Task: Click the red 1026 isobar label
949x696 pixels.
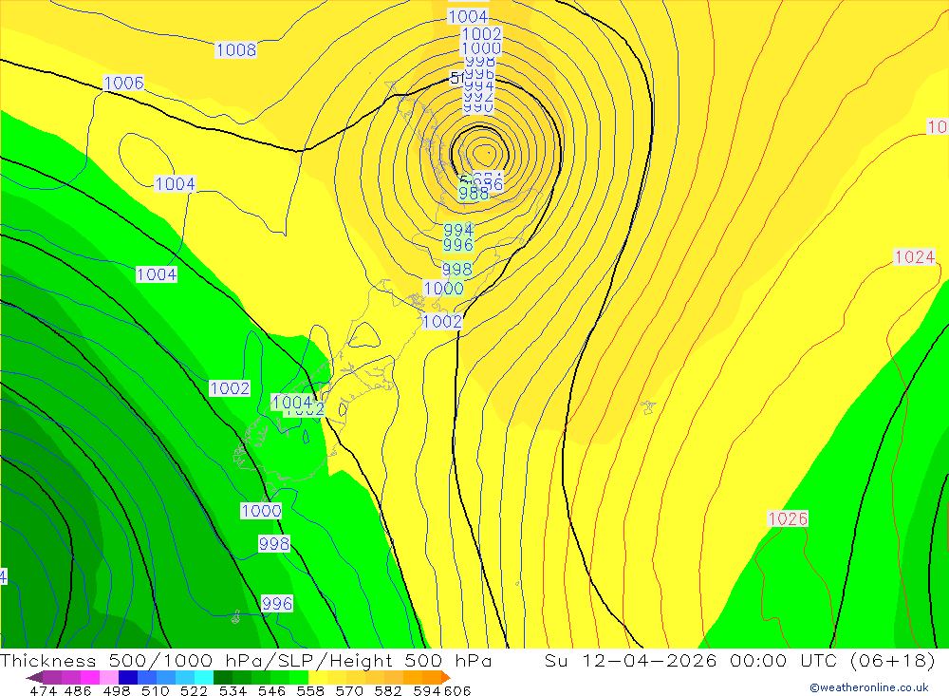Action: (788, 518)
